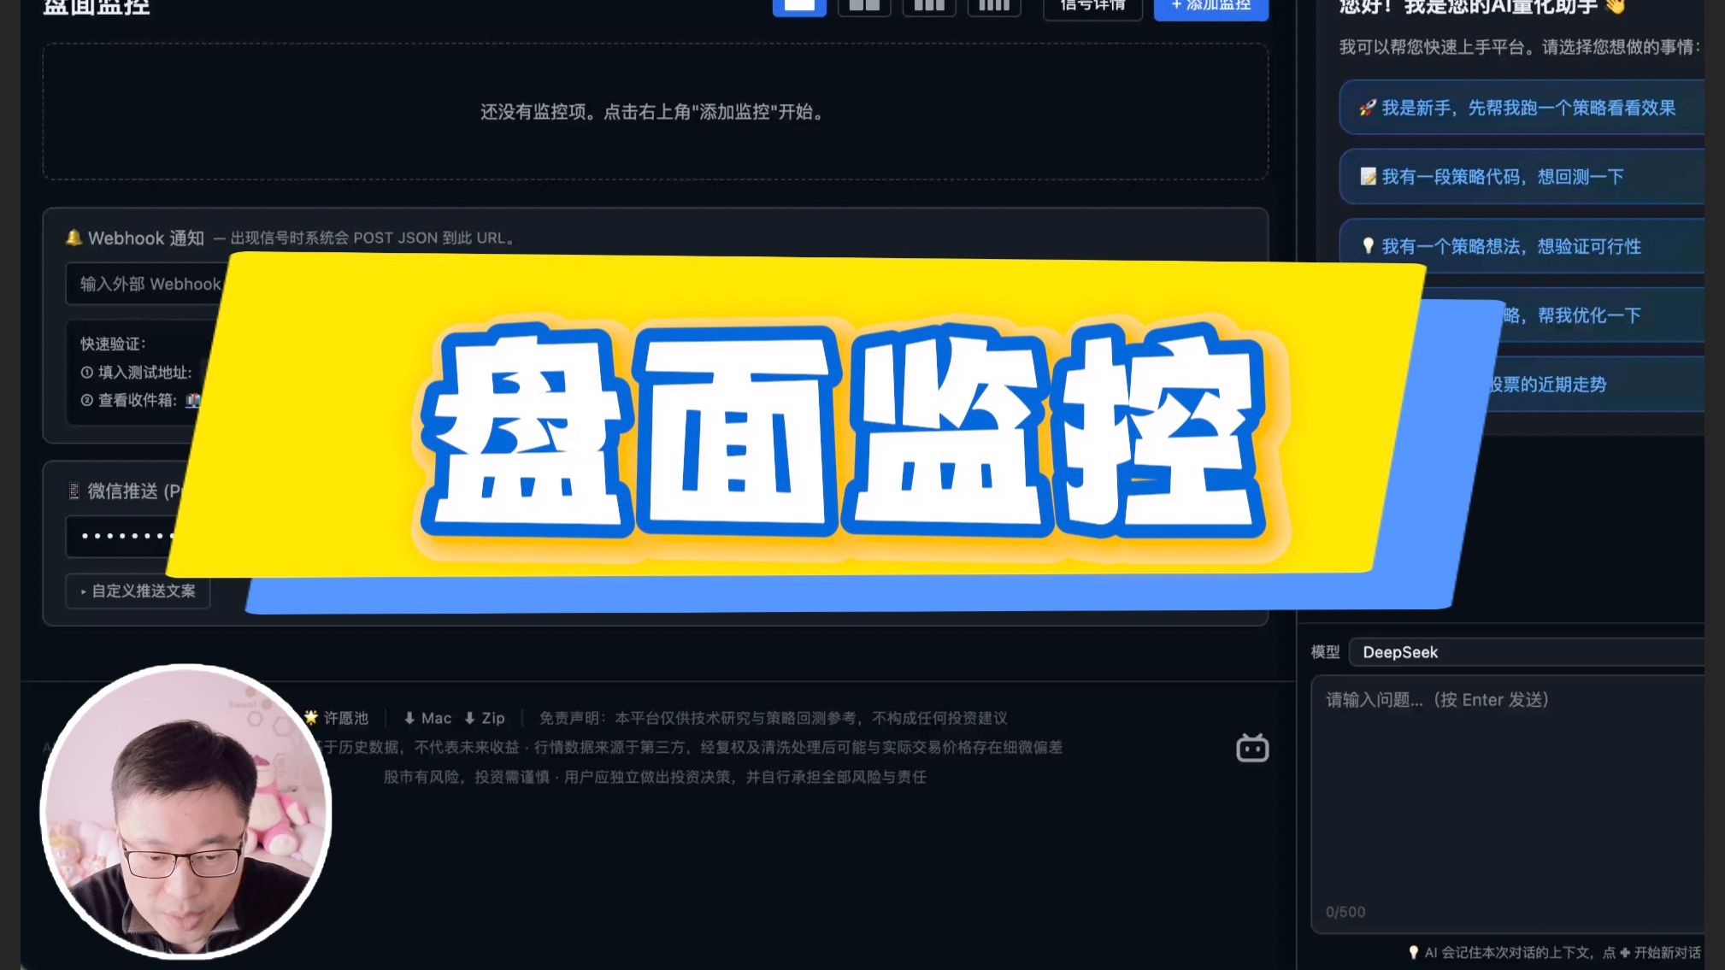Viewport: 1725px width, 970px height.
Task: Choose 我是新手，先帮我跑一个策略看看效果
Action: tap(1522, 108)
